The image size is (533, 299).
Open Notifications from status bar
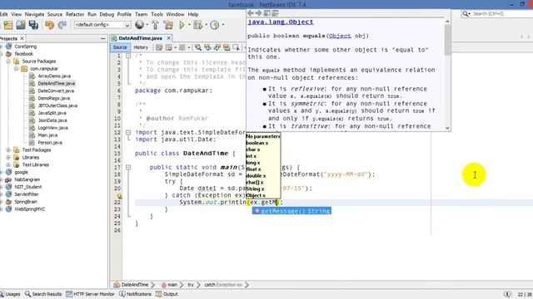[135, 294]
